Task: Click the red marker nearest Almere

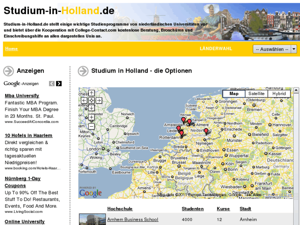Action: click(189, 122)
